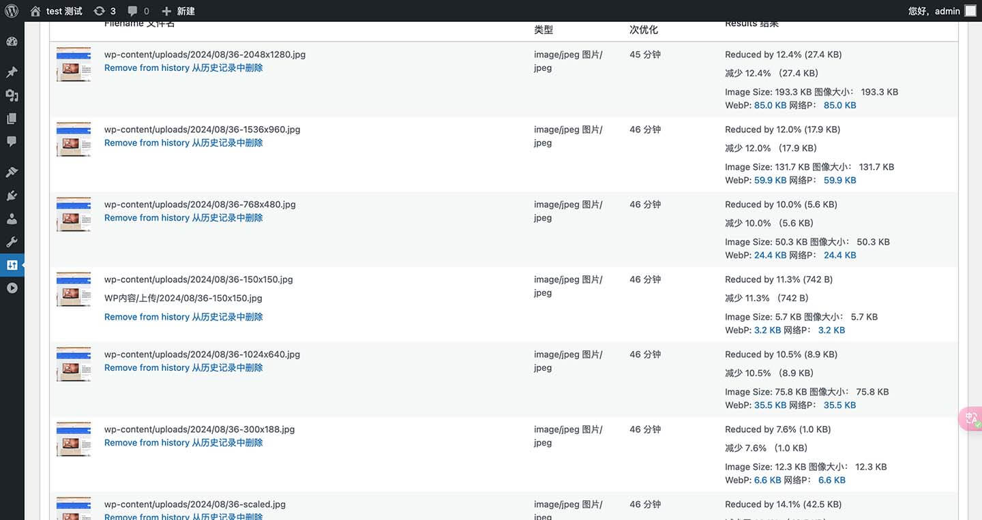Open Pages sidebar icon
This screenshot has width=982, height=520.
[12, 119]
